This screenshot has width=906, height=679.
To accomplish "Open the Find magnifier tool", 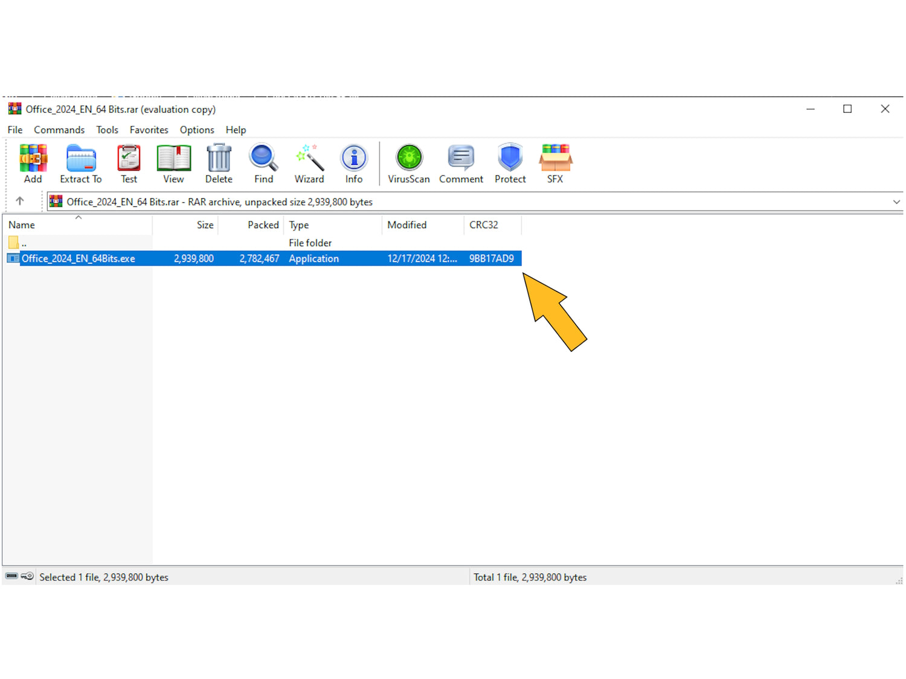I will [263, 164].
